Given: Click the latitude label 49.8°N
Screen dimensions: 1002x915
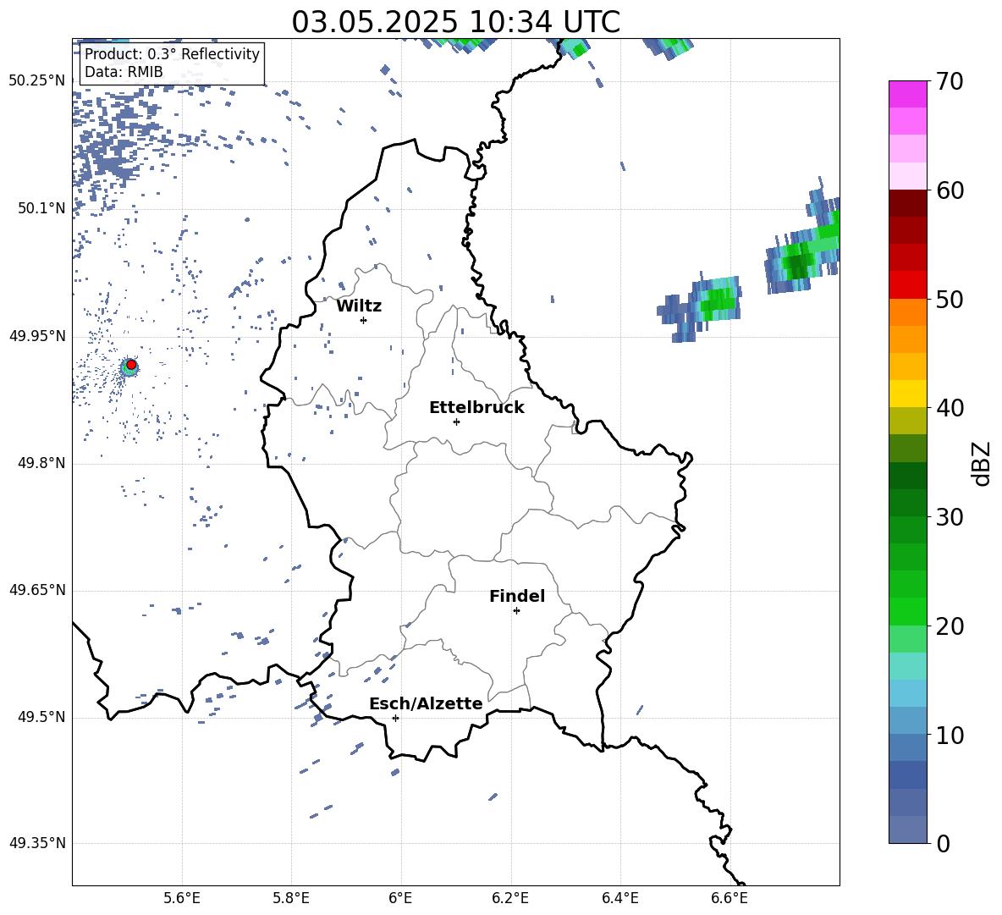Looking at the screenshot, I should [42, 463].
